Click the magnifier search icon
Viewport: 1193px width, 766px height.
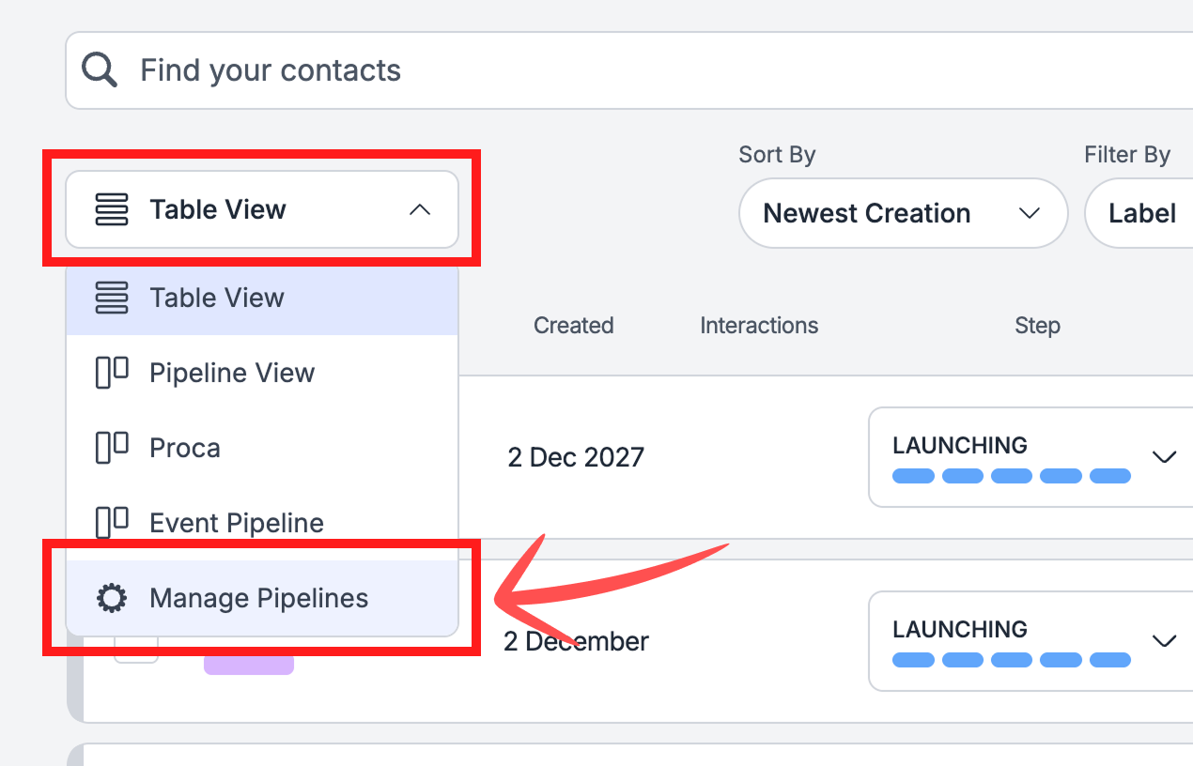click(x=99, y=69)
